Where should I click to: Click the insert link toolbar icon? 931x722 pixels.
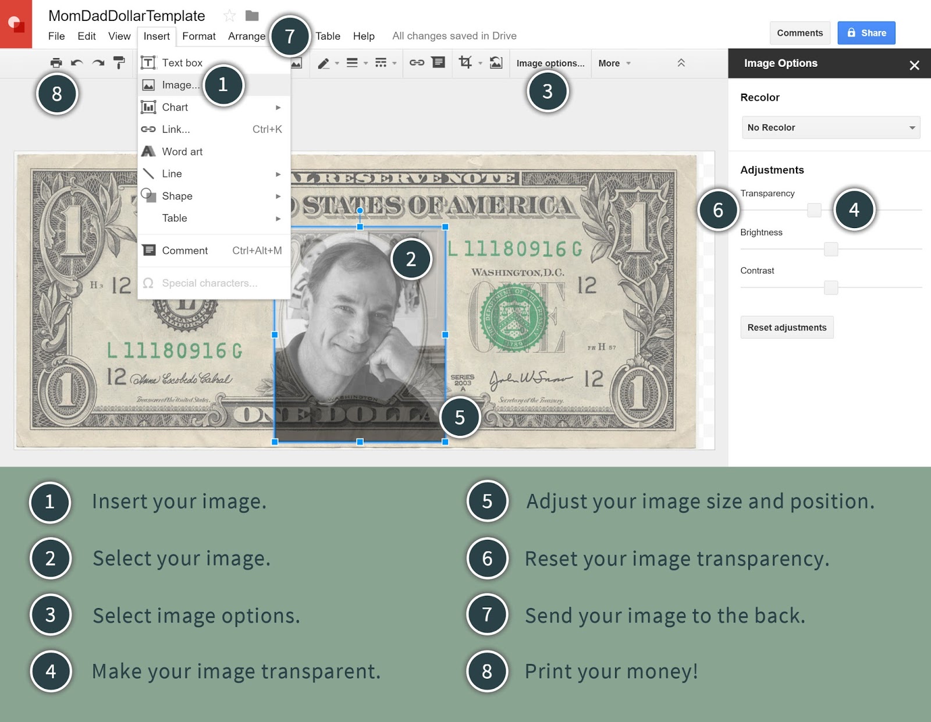click(x=417, y=62)
